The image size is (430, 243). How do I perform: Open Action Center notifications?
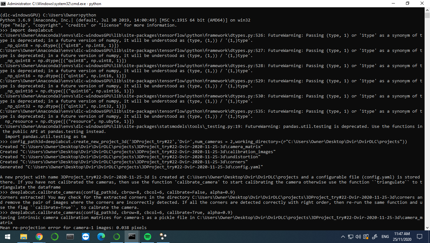[420, 236]
